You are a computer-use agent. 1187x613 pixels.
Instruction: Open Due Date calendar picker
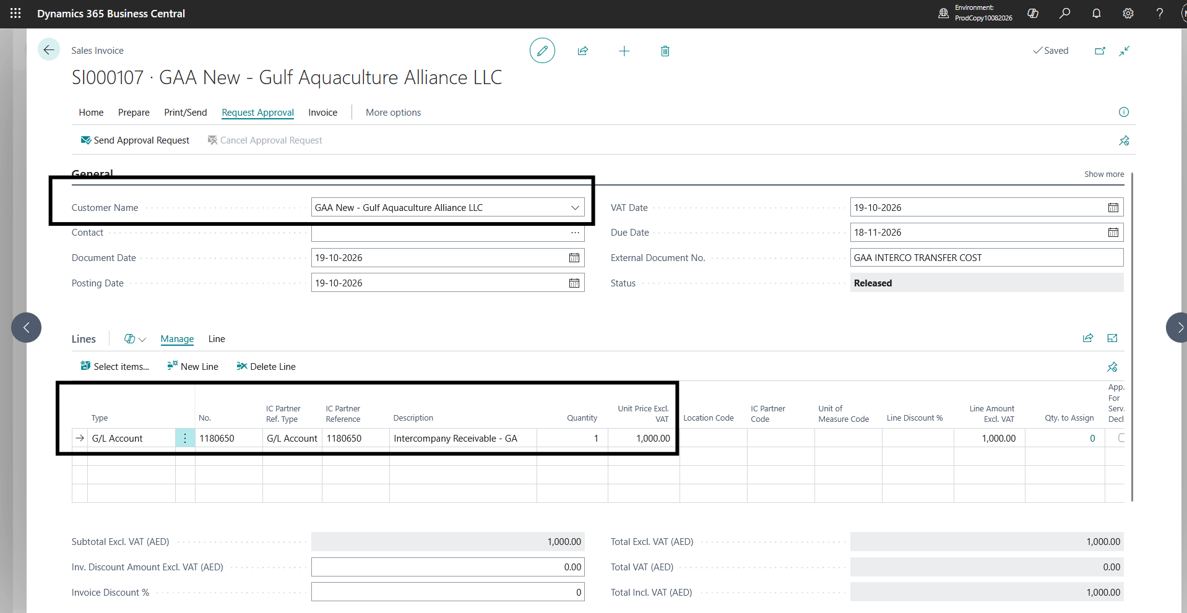1113,233
